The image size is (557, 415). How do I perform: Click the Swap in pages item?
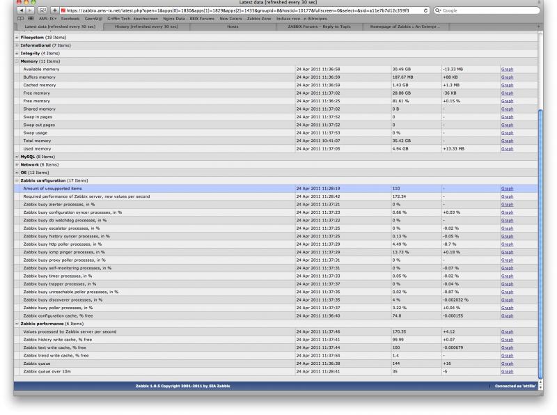pyautogui.click(x=38, y=117)
